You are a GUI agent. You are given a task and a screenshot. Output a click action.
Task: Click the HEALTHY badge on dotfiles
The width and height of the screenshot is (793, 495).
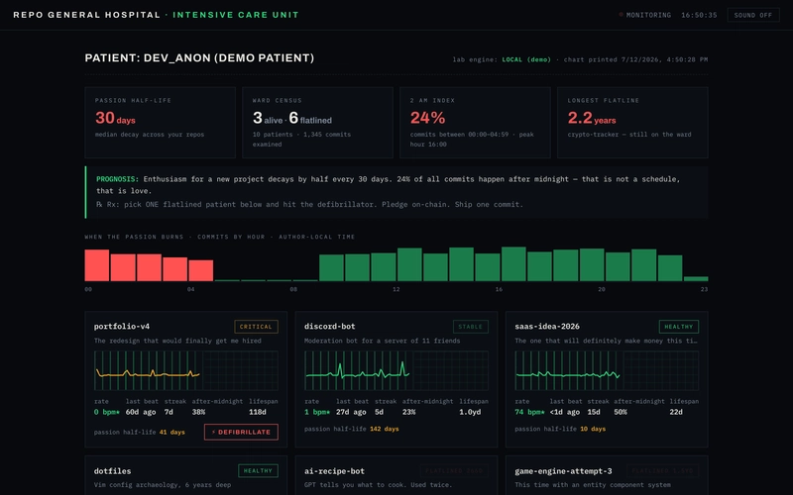tap(258, 471)
